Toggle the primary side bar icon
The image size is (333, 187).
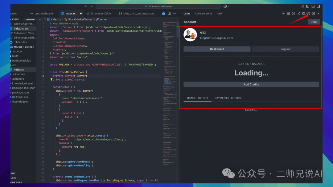(308, 6)
